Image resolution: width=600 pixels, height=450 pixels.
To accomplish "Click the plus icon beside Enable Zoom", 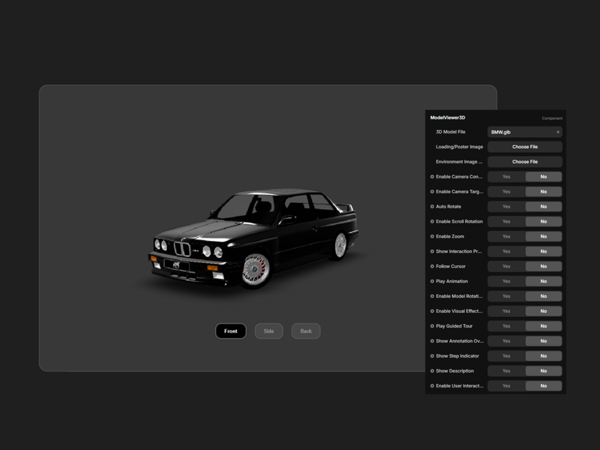I will pos(432,236).
